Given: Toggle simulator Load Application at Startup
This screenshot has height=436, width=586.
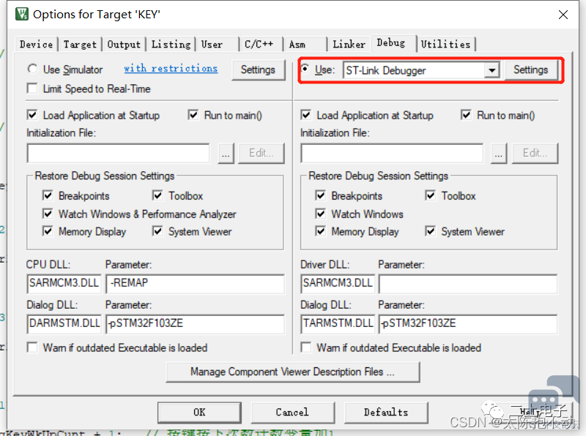Looking at the screenshot, I should (32, 115).
